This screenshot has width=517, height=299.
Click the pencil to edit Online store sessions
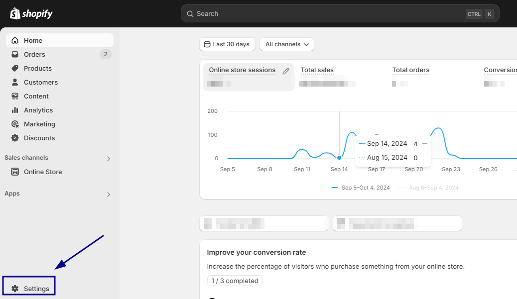(285, 71)
